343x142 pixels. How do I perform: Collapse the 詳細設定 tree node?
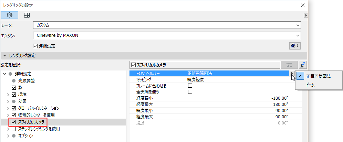click(5, 74)
